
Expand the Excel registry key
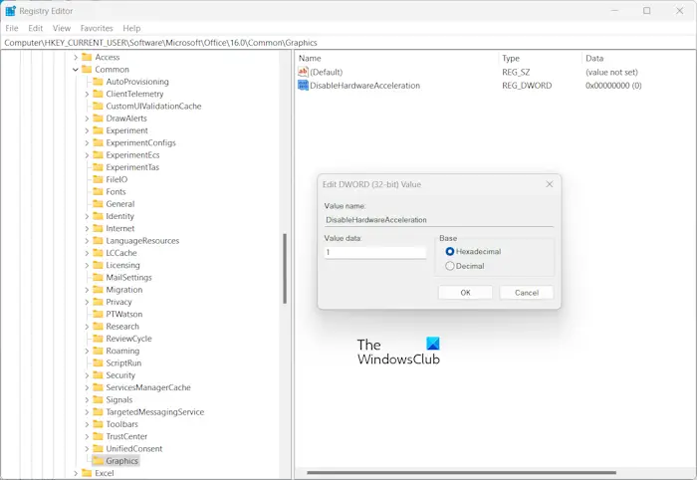pos(76,473)
